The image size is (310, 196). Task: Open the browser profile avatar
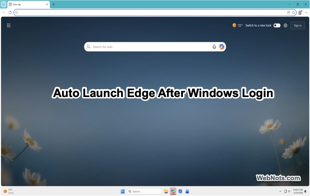point(300,13)
